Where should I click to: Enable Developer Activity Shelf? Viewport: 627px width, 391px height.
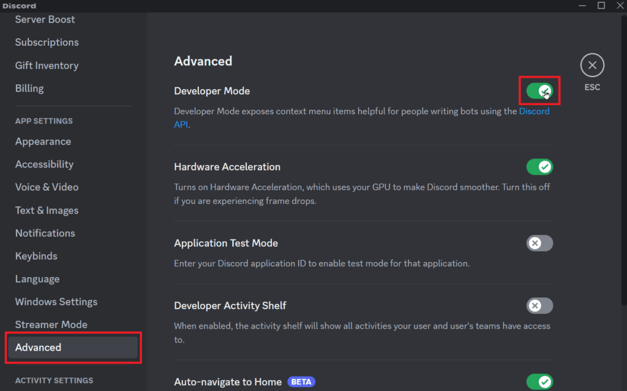539,305
